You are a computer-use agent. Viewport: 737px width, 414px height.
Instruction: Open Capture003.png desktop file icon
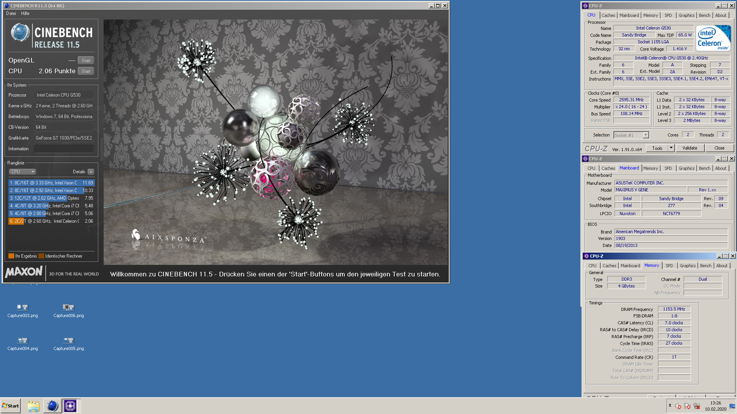point(23,311)
